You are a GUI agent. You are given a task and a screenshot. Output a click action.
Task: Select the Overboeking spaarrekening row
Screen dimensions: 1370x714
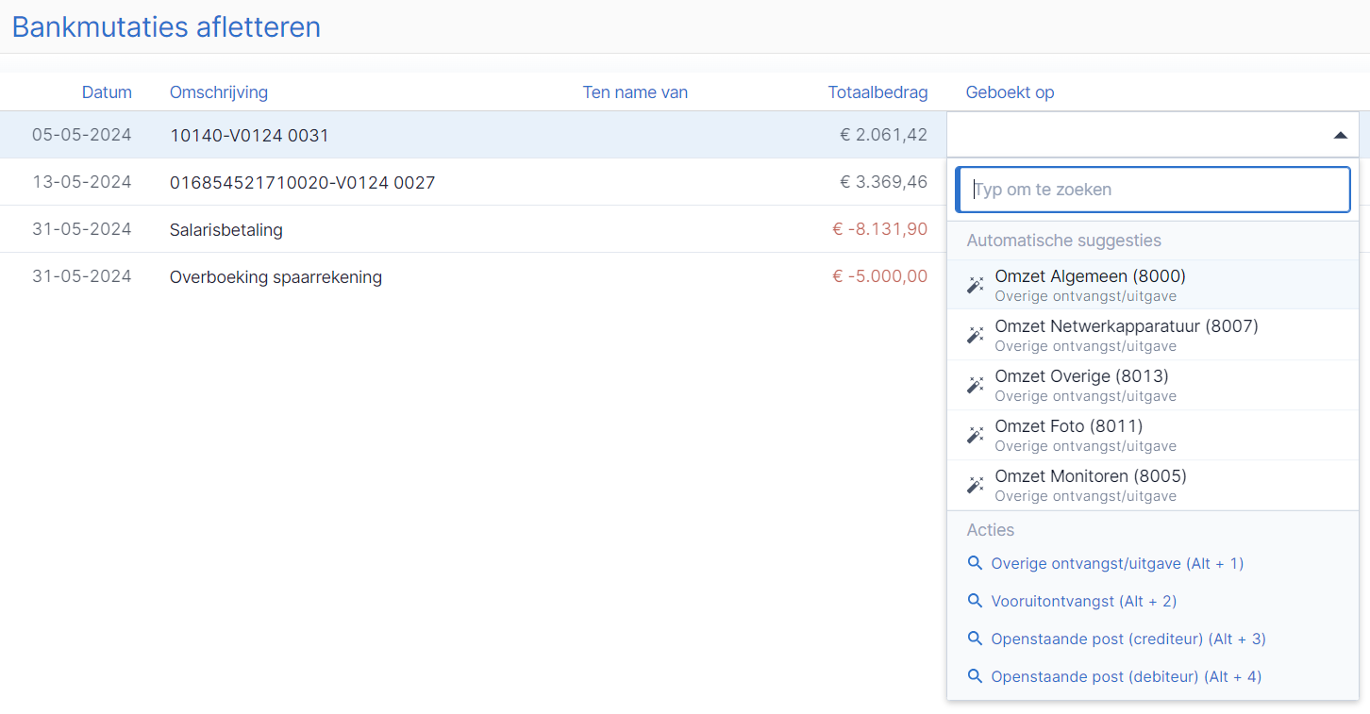click(473, 276)
